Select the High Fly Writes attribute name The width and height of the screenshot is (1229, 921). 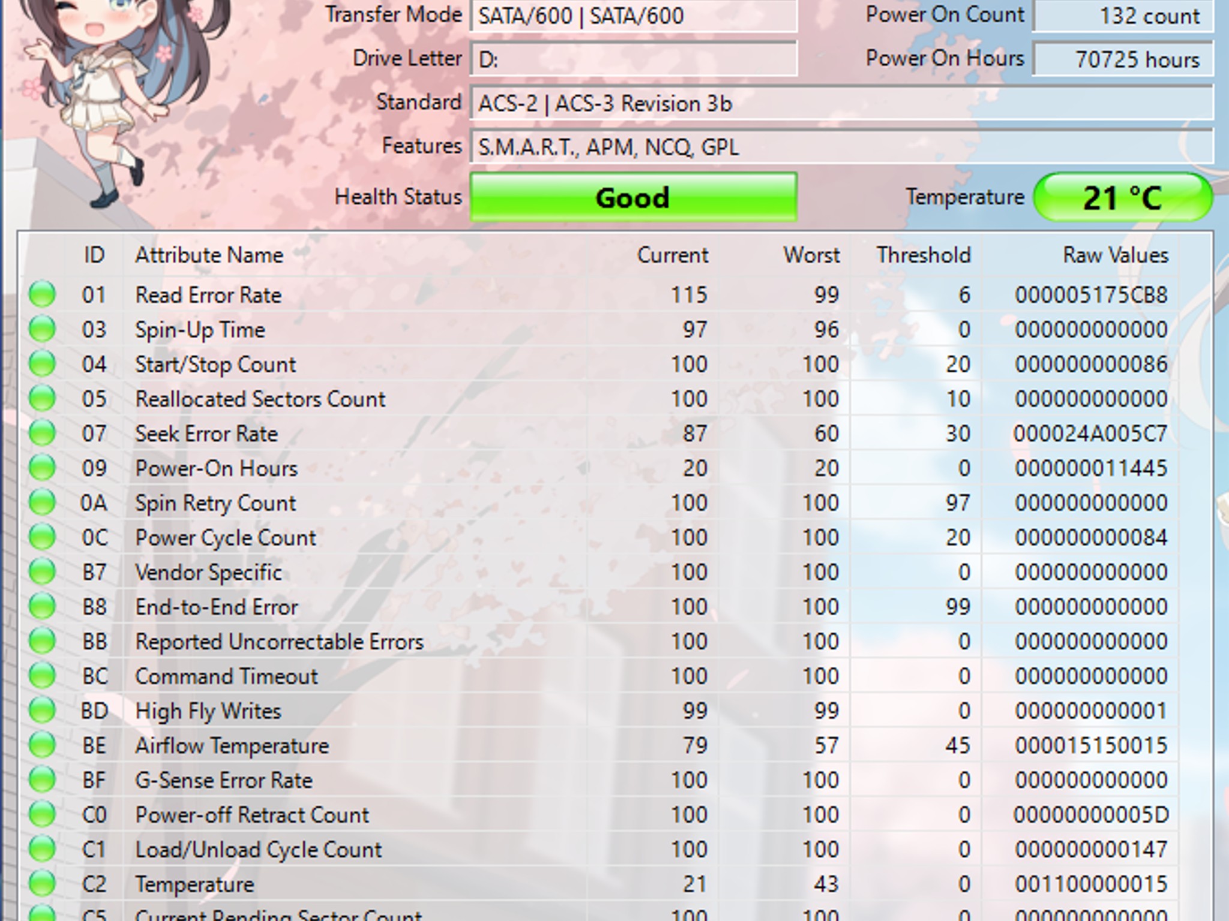coord(208,711)
